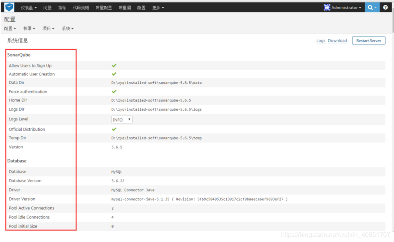Expand the 更多 dropdown menu
394x242 pixels.
click(158, 8)
